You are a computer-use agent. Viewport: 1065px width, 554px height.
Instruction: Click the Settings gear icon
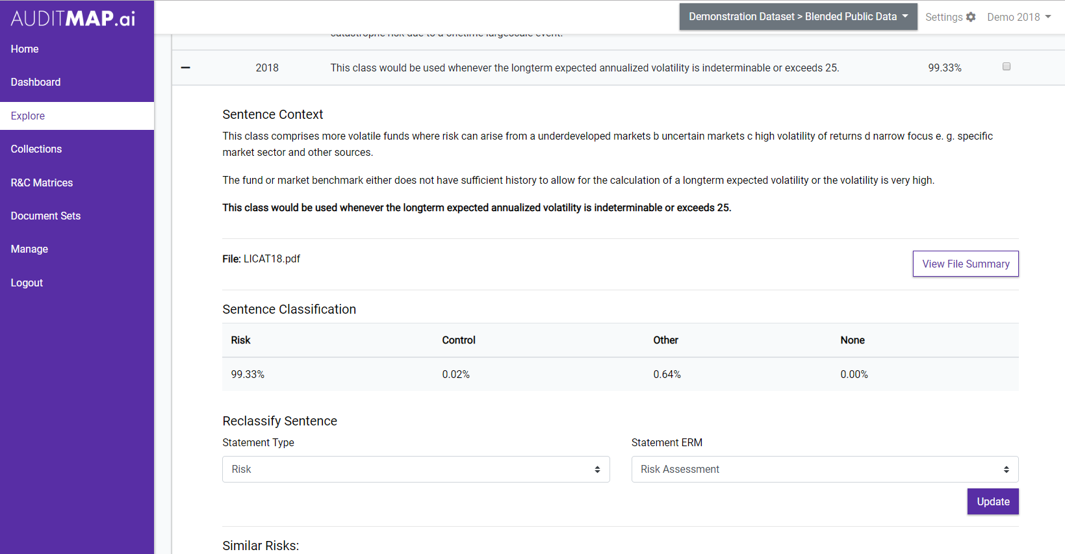pos(971,17)
